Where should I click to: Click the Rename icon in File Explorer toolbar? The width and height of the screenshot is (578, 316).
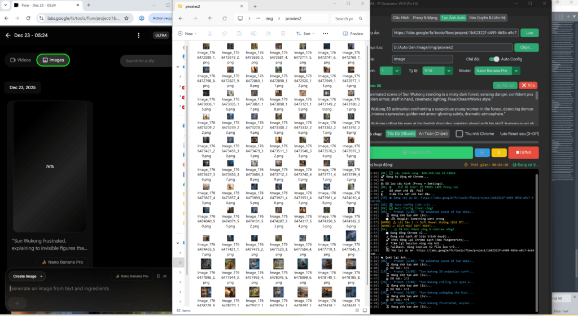click(x=253, y=33)
